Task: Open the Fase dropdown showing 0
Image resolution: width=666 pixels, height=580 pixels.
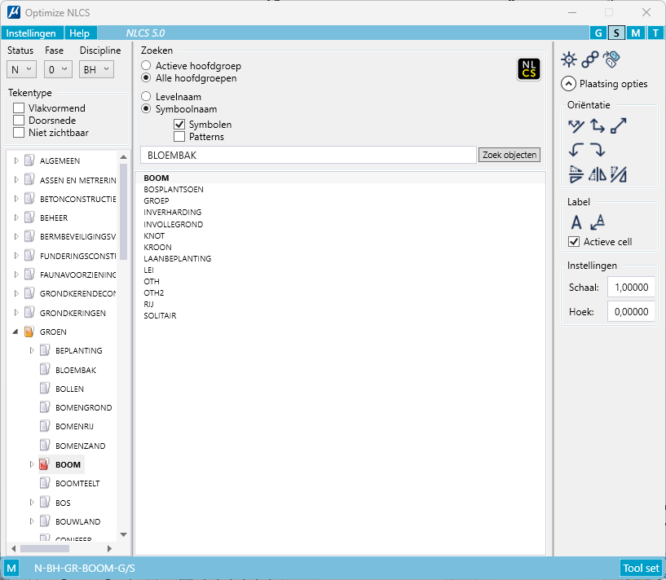Action: pos(58,69)
